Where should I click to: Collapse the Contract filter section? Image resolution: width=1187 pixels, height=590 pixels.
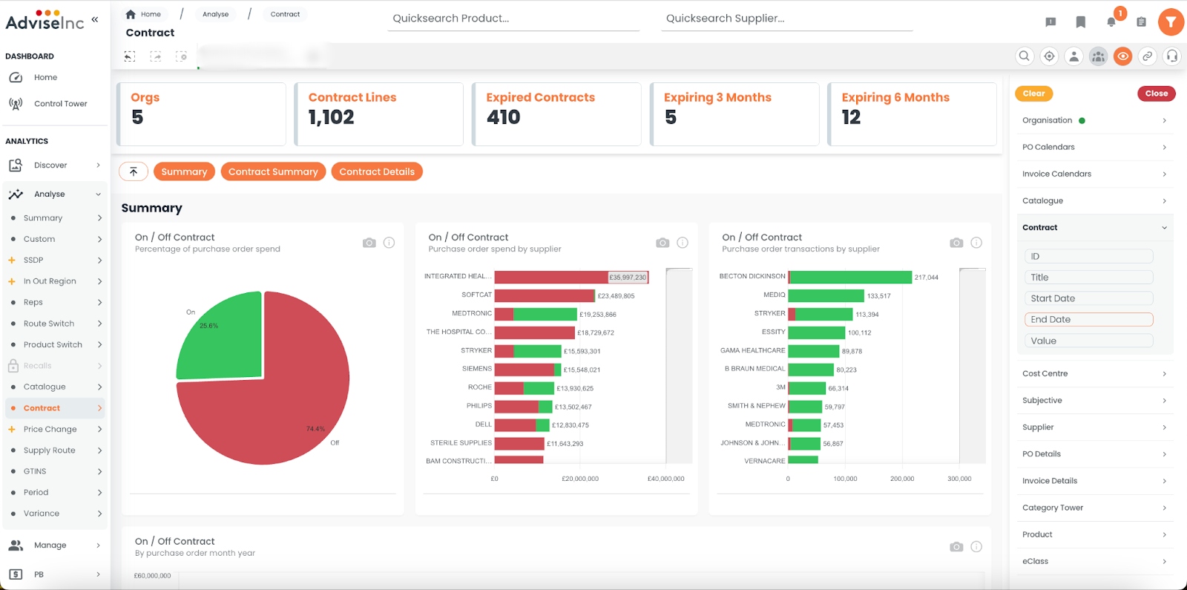pos(1094,227)
